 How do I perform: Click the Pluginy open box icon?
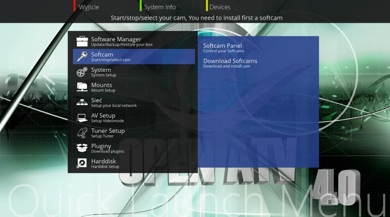tap(82, 148)
